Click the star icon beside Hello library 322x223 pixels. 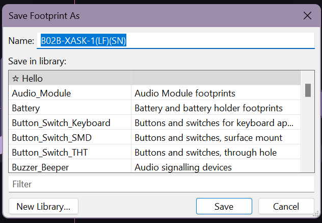click(15, 79)
